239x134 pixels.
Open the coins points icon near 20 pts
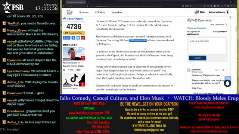click(x=197, y=12)
